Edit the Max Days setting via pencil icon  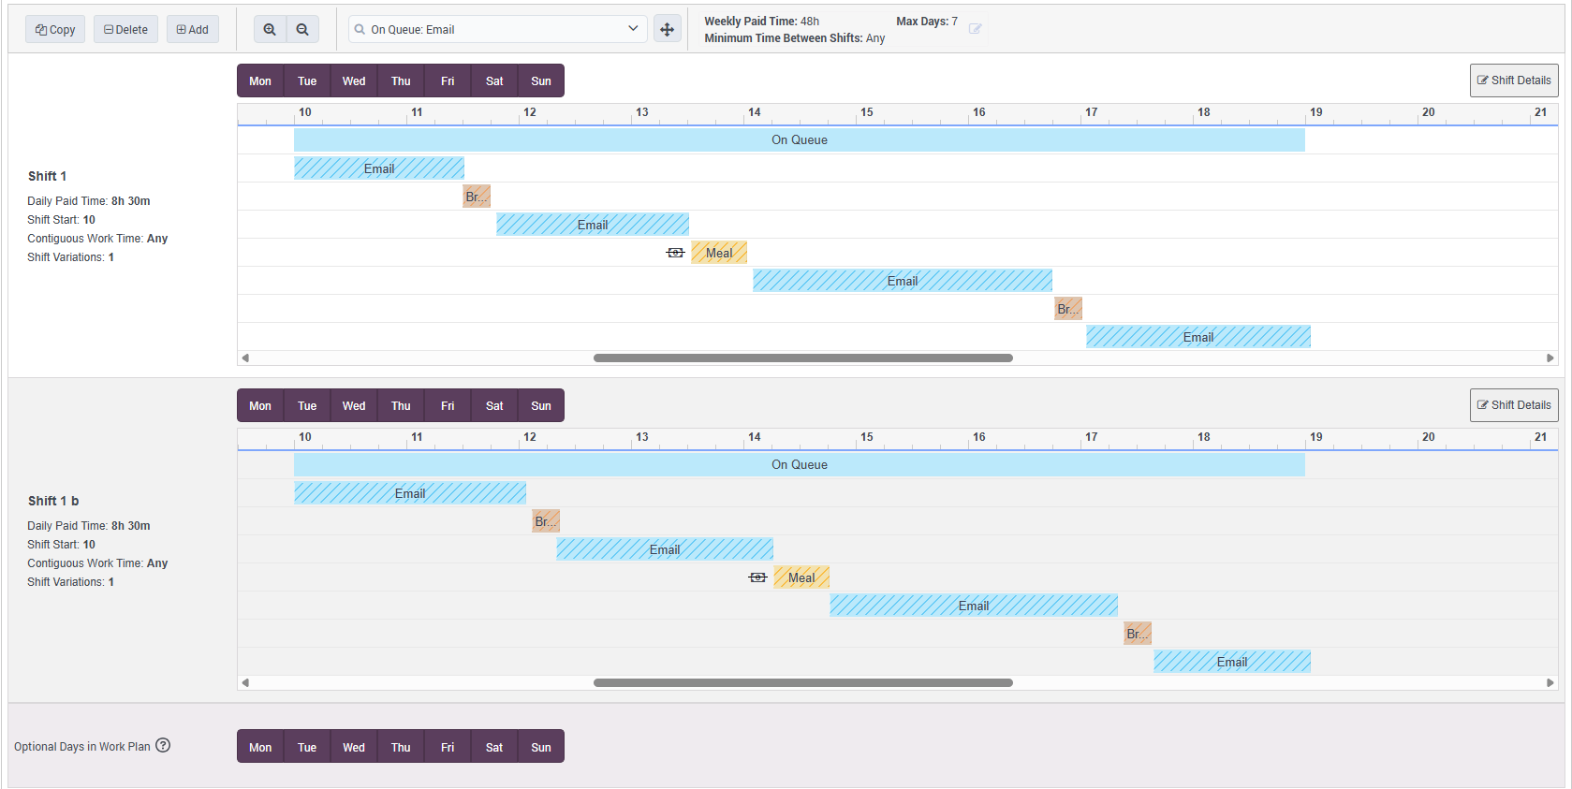[975, 29]
